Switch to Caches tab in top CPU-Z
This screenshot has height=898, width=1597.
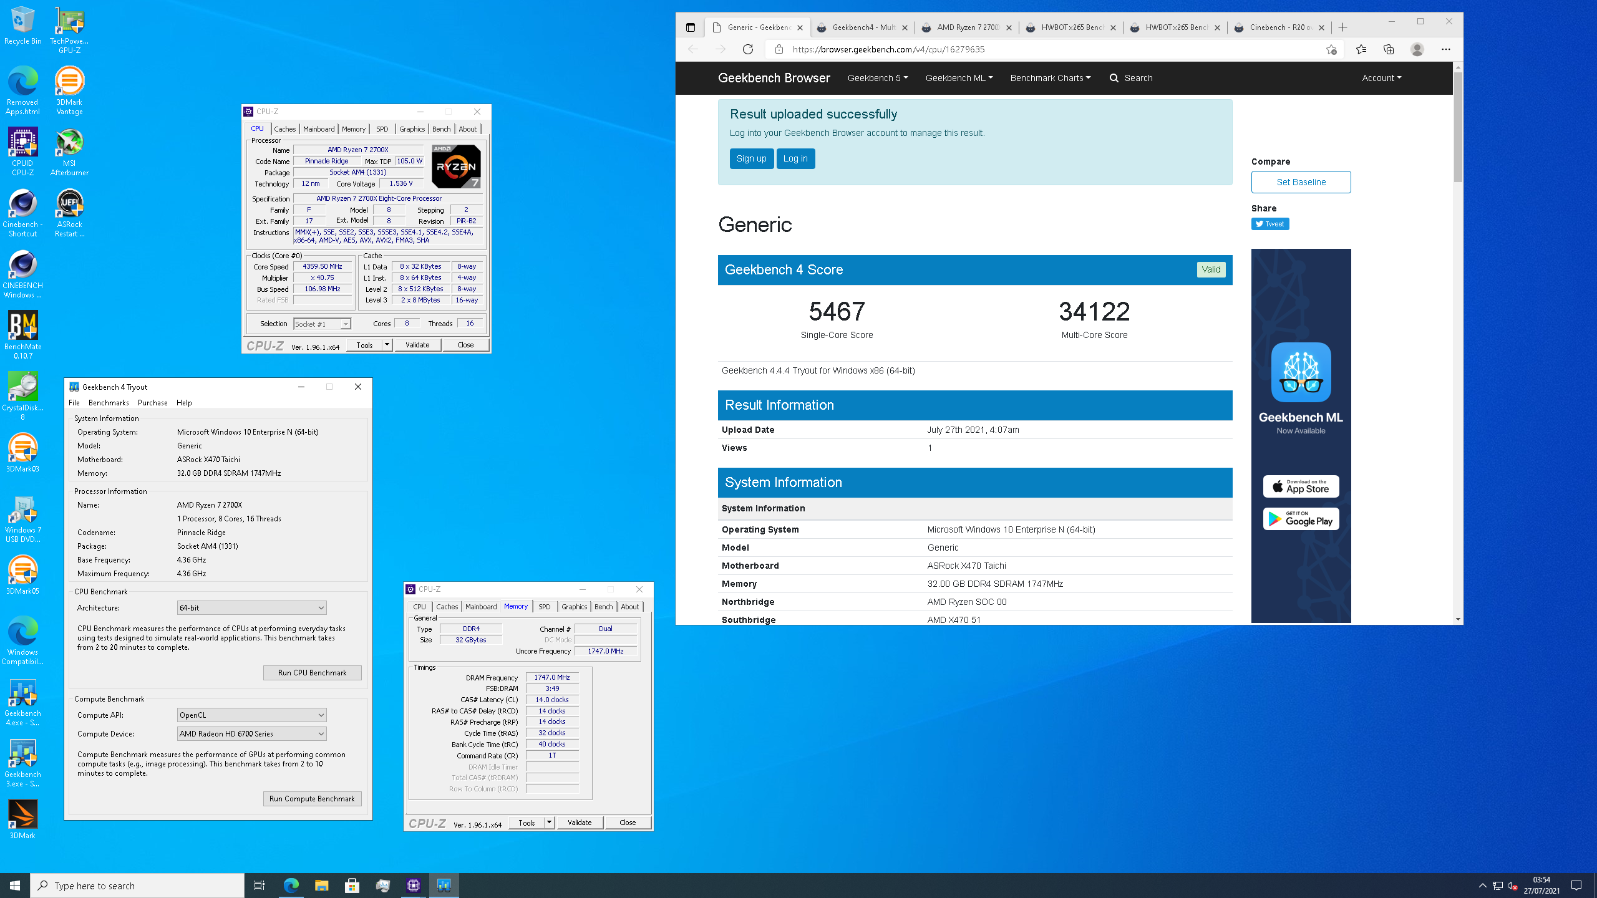click(x=285, y=129)
